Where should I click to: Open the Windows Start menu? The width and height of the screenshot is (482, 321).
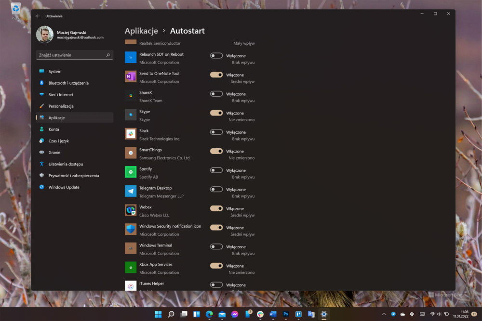point(158,314)
